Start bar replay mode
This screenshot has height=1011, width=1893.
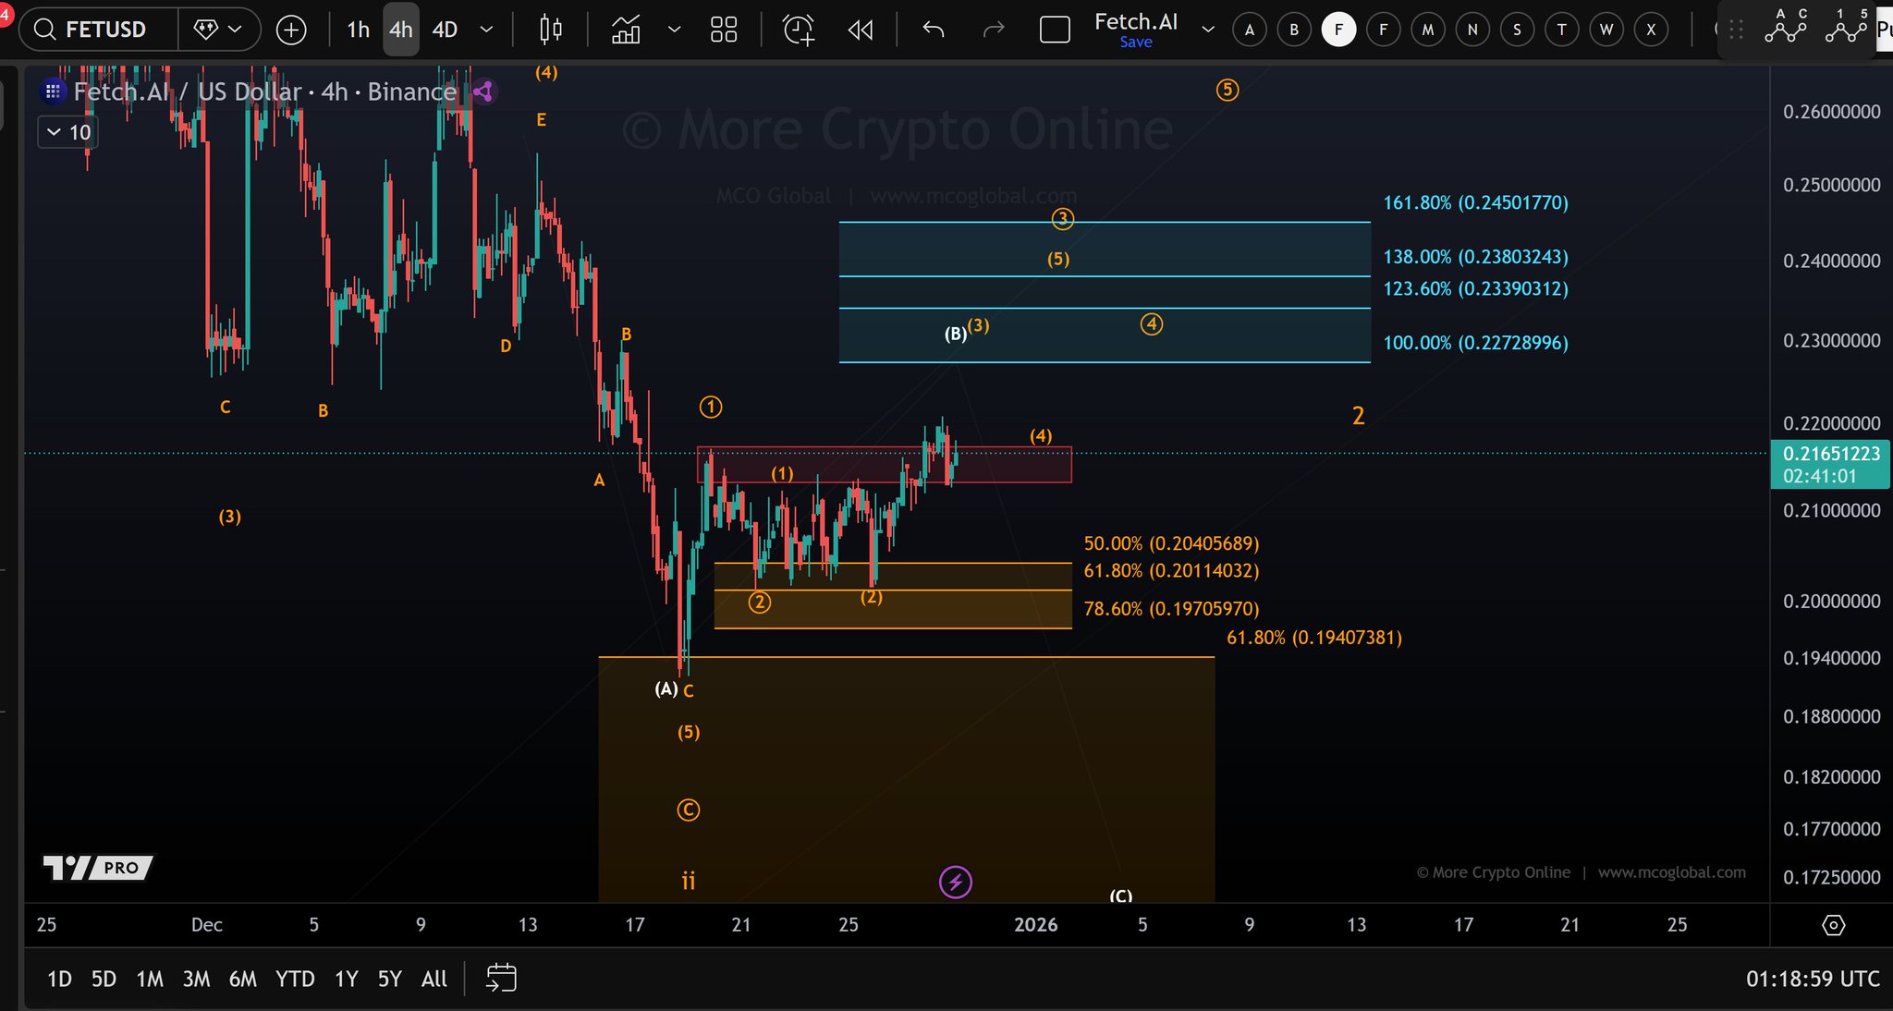pos(861,30)
